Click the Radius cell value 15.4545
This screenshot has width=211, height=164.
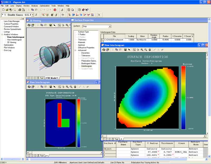[165, 40]
